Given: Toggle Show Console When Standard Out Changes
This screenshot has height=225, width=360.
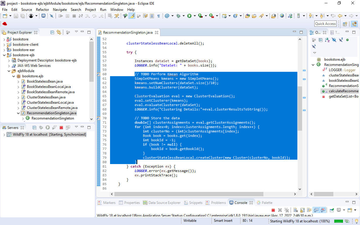Looking at the screenshot, I should click(316, 210).
